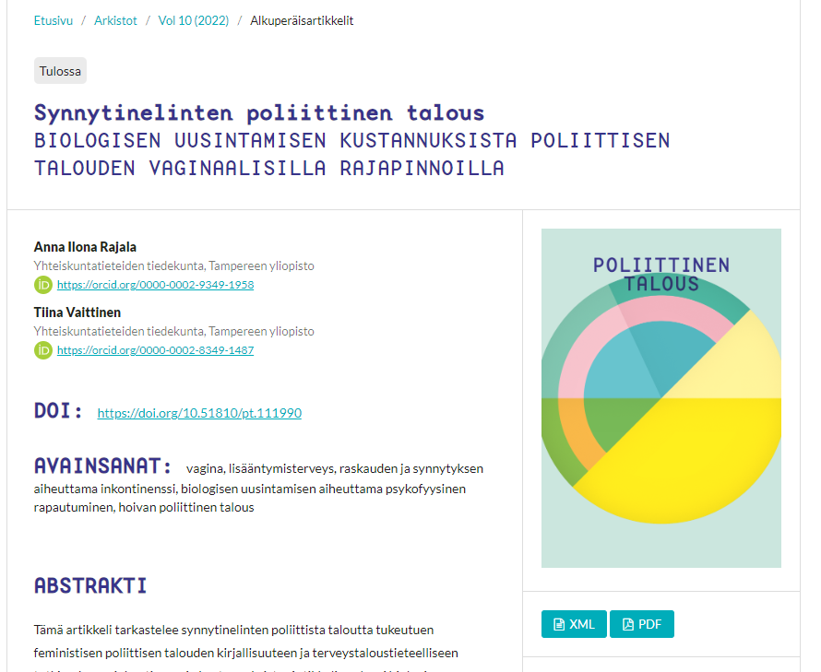Click author name Anna Ilona Rajala
Screen dimensions: 821x672
(85, 246)
